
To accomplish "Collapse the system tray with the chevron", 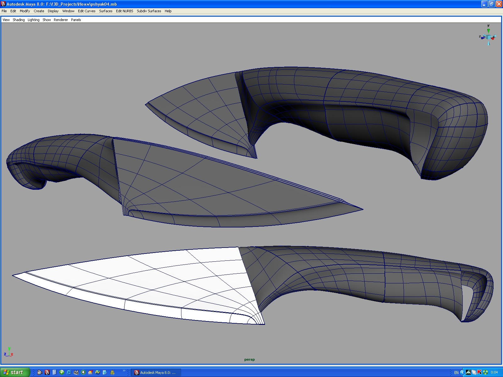I will click(x=463, y=373).
